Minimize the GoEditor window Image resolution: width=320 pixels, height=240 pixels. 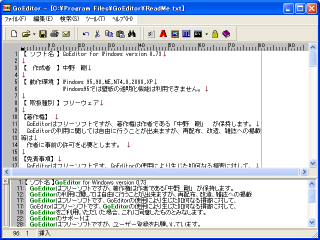click(x=288, y=8)
